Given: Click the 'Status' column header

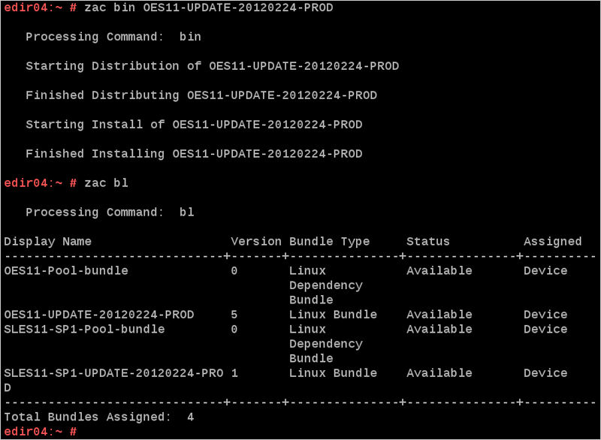Looking at the screenshot, I should point(428,242).
